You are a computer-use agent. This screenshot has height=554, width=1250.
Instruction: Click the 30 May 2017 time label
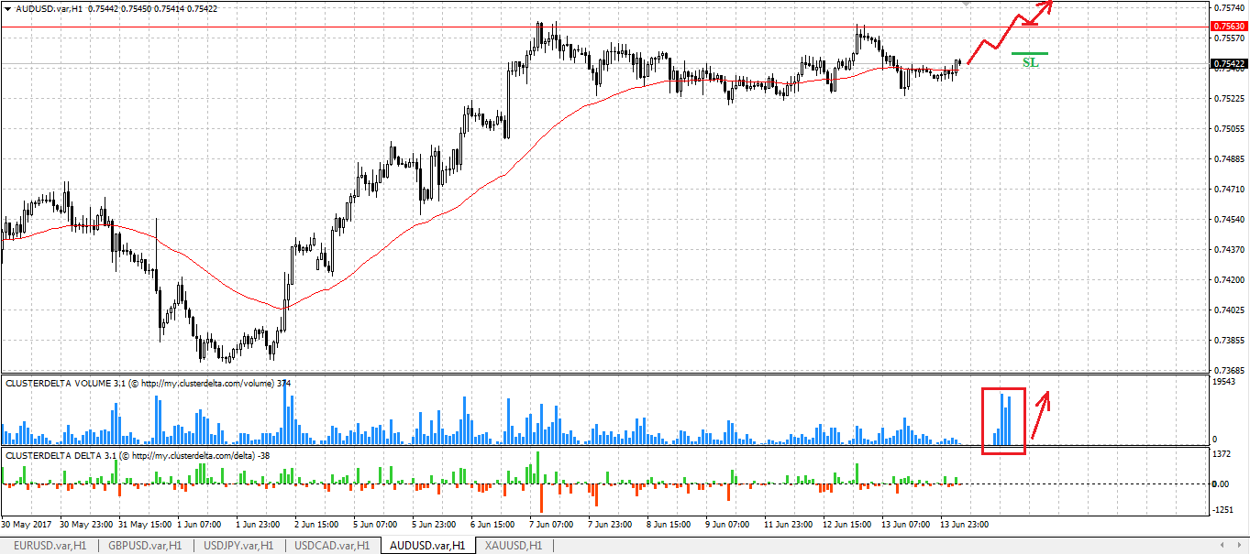tap(28, 526)
